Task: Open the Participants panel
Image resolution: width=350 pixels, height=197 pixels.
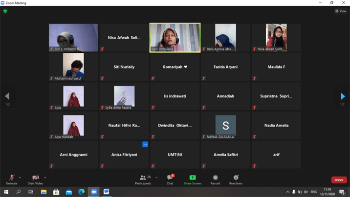Action: 143,179
